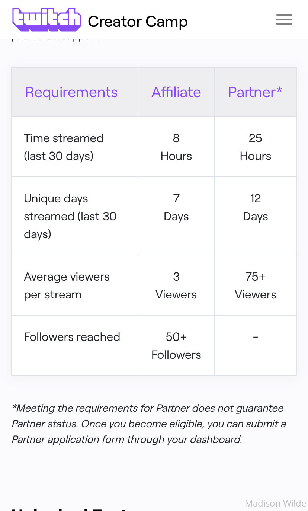The image size is (308, 511).
Task: Click the Time streamed row label
Action: click(64, 147)
